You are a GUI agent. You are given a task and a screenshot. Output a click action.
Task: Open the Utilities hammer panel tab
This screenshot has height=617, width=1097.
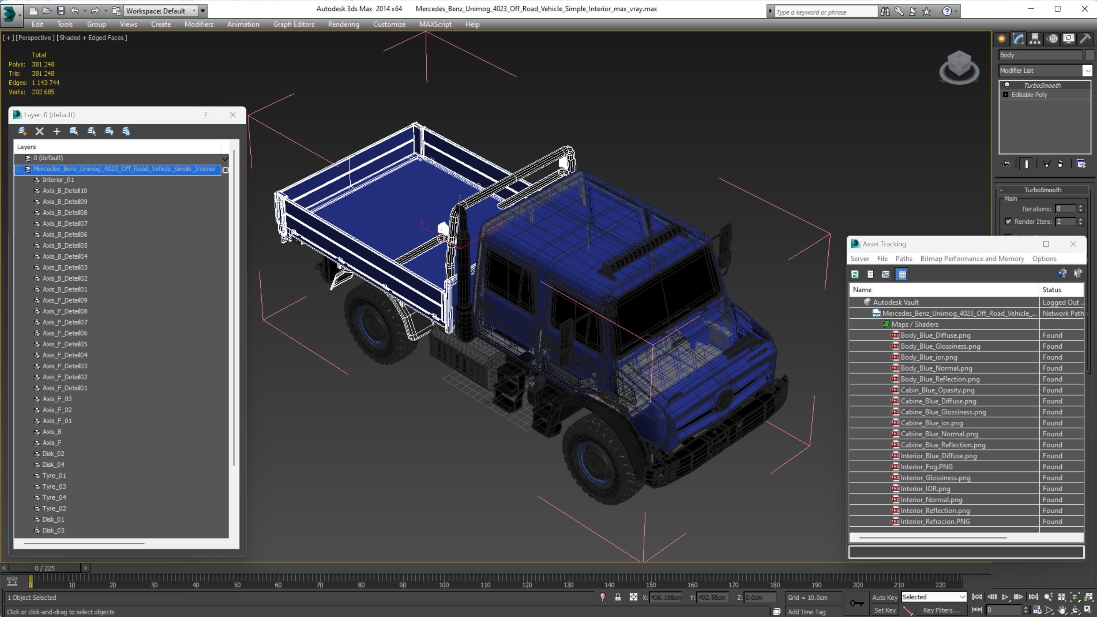tap(1085, 39)
